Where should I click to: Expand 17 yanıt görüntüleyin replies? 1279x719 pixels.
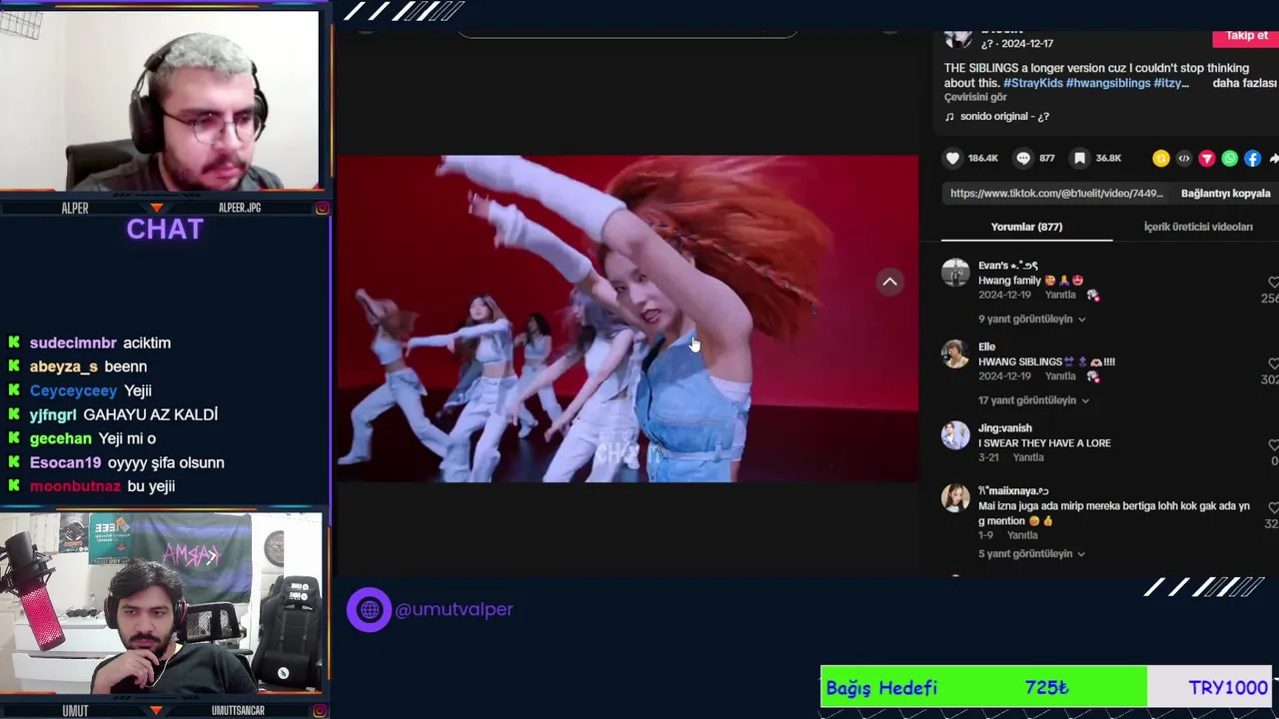tap(1033, 400)
